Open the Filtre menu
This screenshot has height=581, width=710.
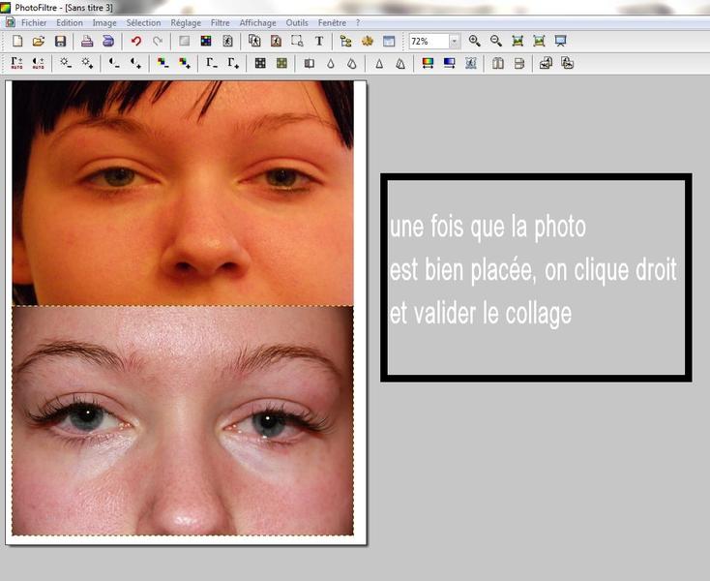[221, 22]
